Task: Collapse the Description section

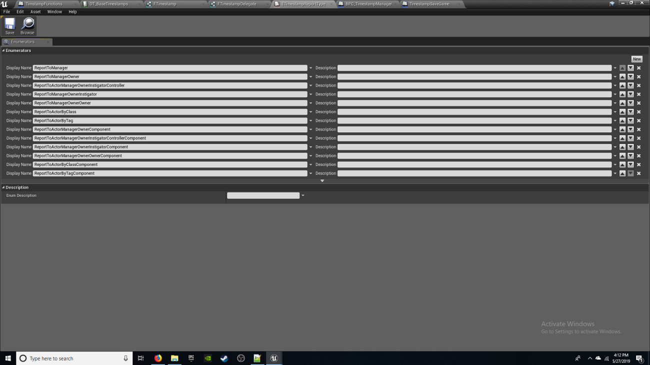Action: pos(3,187)
